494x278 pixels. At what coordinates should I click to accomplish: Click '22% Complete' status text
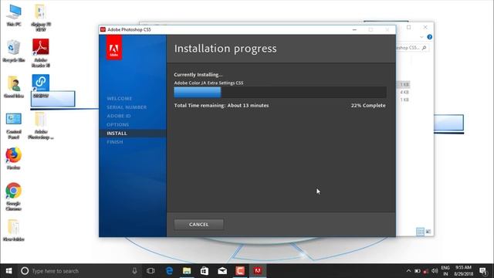368,106
